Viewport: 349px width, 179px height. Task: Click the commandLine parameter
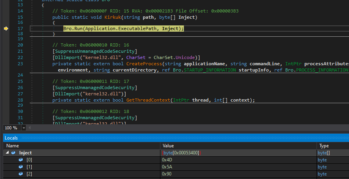[264, 64]
